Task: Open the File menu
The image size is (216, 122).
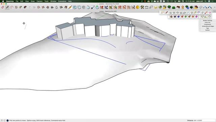Action: 17,1
